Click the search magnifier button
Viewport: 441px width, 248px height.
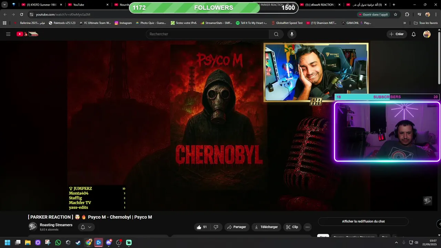click(276, 34)
